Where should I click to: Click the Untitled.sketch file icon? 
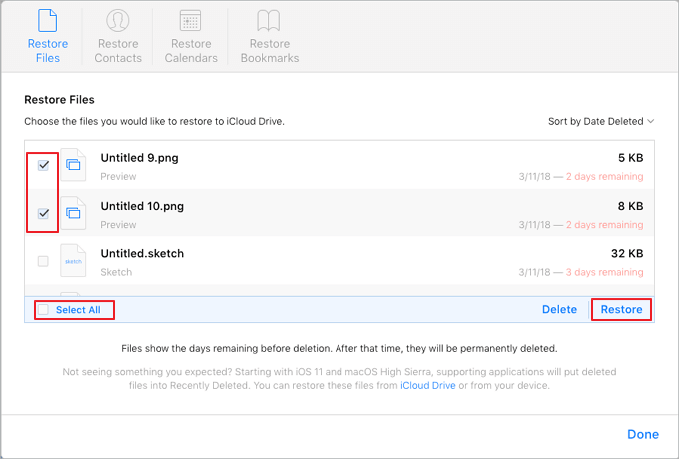point(74,260)
